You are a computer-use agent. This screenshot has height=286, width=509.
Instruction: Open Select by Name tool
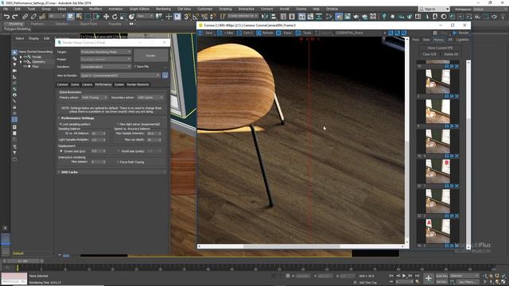[79, 16]
